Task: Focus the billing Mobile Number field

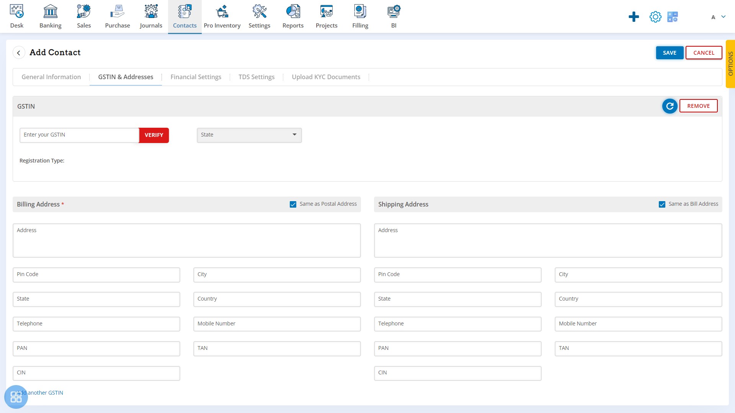Action: click(x=277, y=324)
